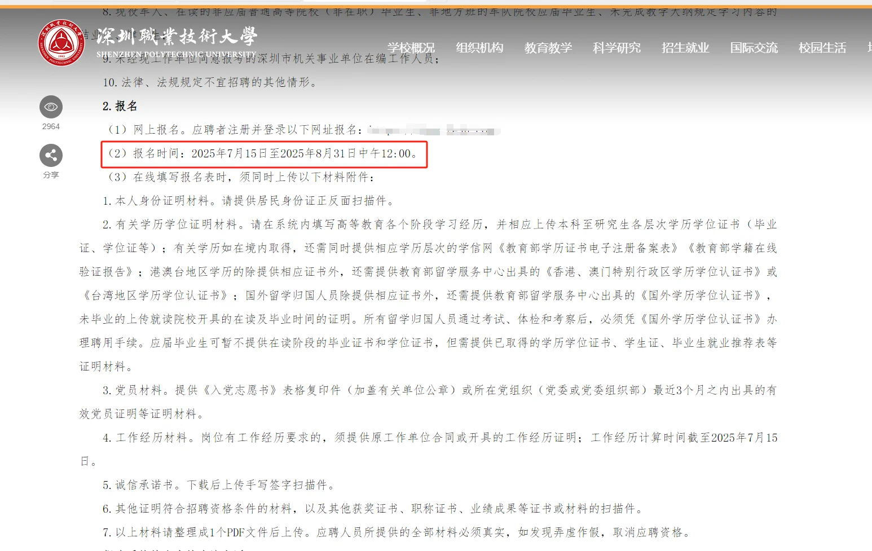
Task: Click the text 效党员证明等证明材料
Action: (142, 414)
